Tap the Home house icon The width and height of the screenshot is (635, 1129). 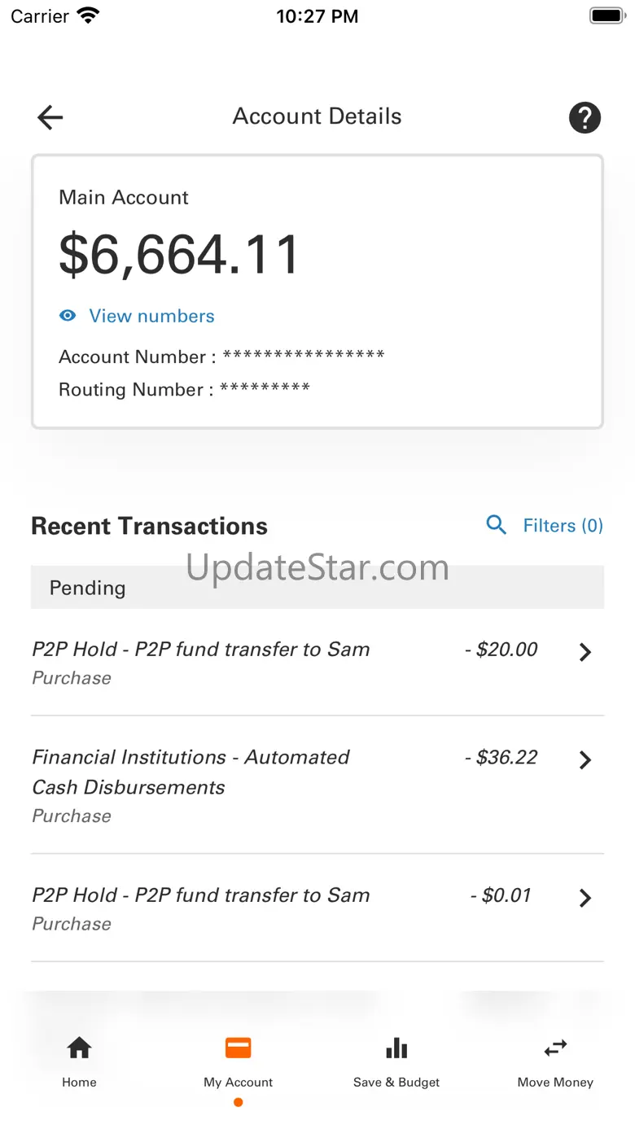(x=79, y=1048)
